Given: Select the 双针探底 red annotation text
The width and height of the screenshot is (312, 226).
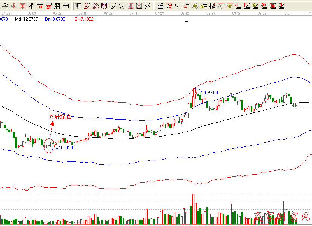Looking at the screenshot, I should pos(60,117).
